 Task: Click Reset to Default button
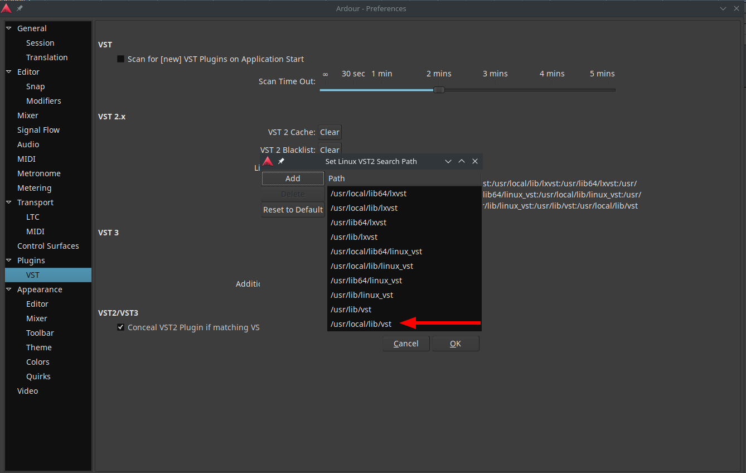(293, 210)
